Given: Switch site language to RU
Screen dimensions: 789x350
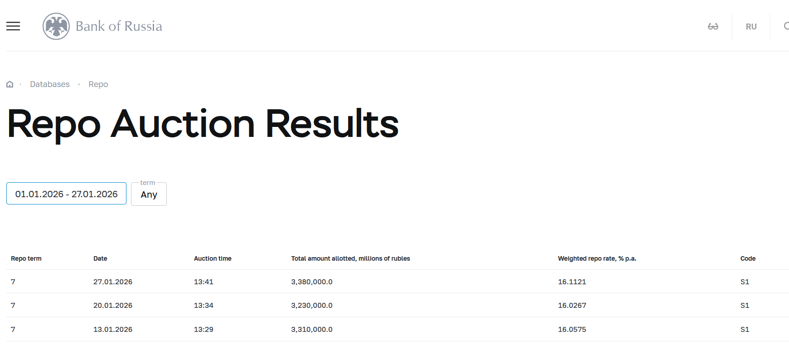Looking at the screenshot, I should 751,27.
